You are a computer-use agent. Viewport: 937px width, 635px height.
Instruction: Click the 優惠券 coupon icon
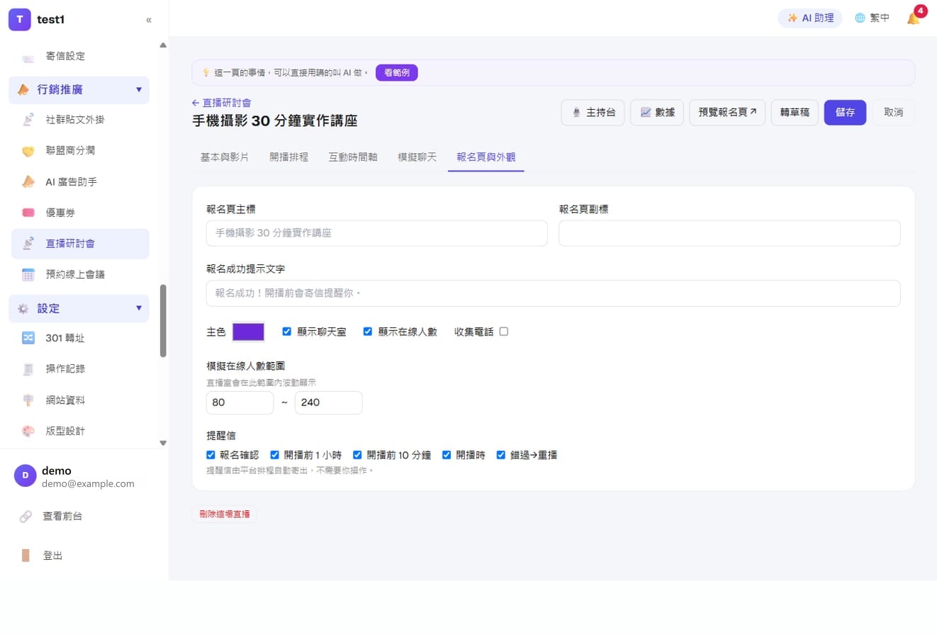[28, 213]
